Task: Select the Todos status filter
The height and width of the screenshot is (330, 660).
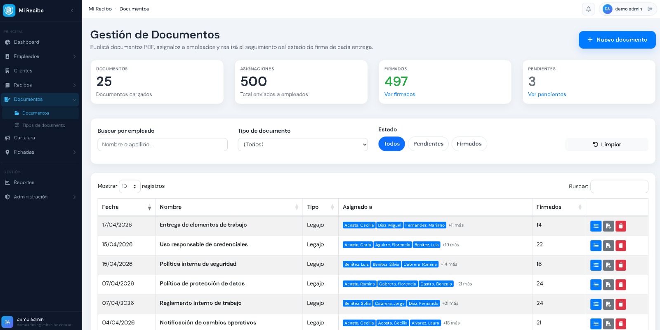Action: (x=391, y=144)
